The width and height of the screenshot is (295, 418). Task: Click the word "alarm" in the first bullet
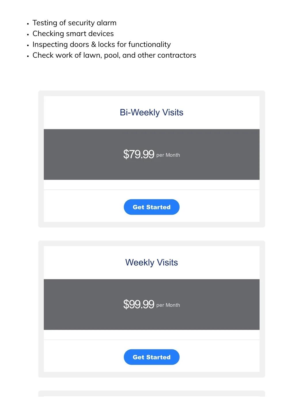[107, 23]
